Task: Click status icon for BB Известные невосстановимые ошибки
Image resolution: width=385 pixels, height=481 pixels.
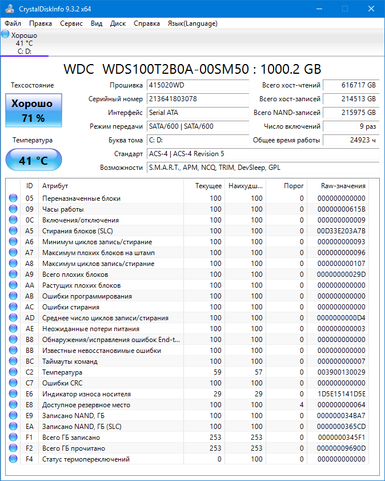Action: click(13, 351)
